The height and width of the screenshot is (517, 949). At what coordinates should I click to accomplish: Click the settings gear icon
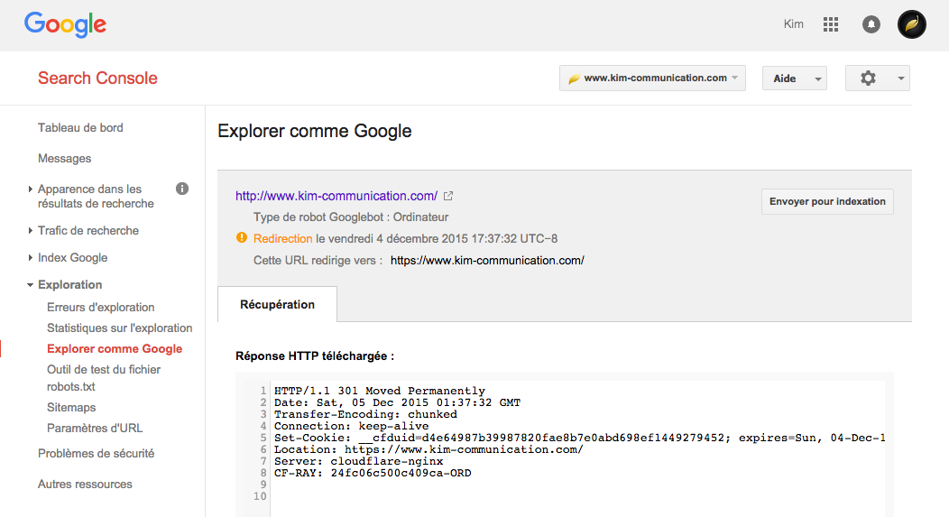[x=869, y=78]
